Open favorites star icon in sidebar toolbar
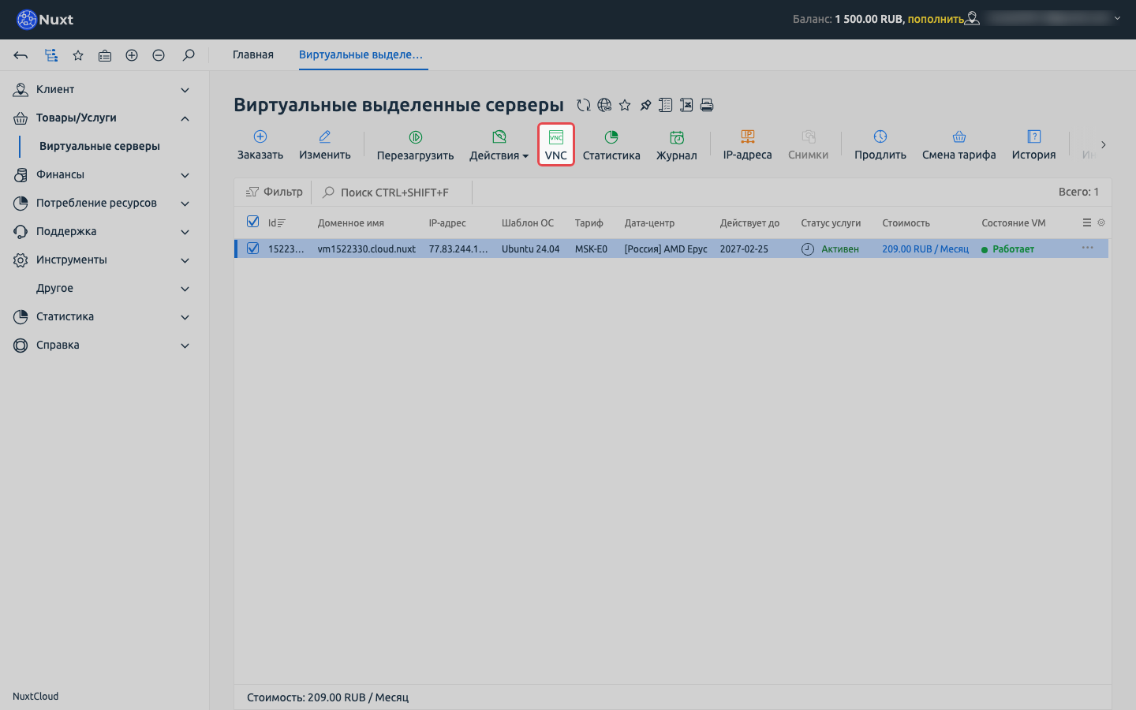The width and height of the screenshot is (1136, 710). (78, 55)
